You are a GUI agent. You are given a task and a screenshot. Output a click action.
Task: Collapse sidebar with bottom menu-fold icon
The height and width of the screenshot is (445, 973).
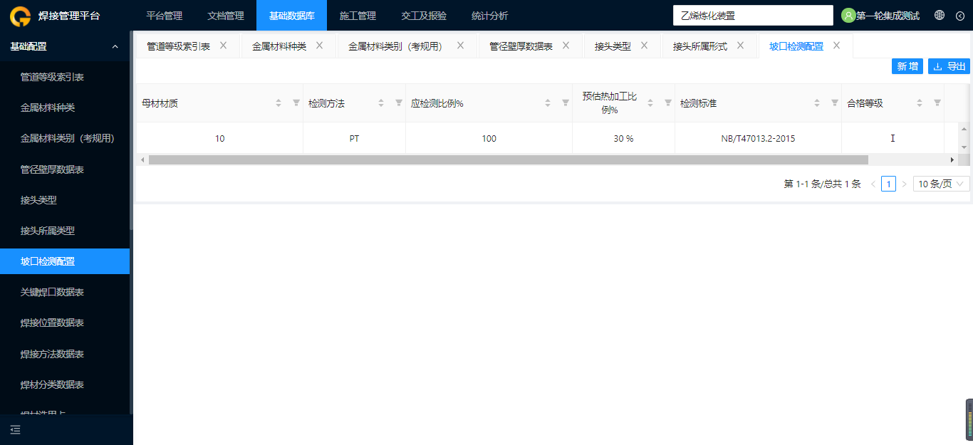click(15, 429)
